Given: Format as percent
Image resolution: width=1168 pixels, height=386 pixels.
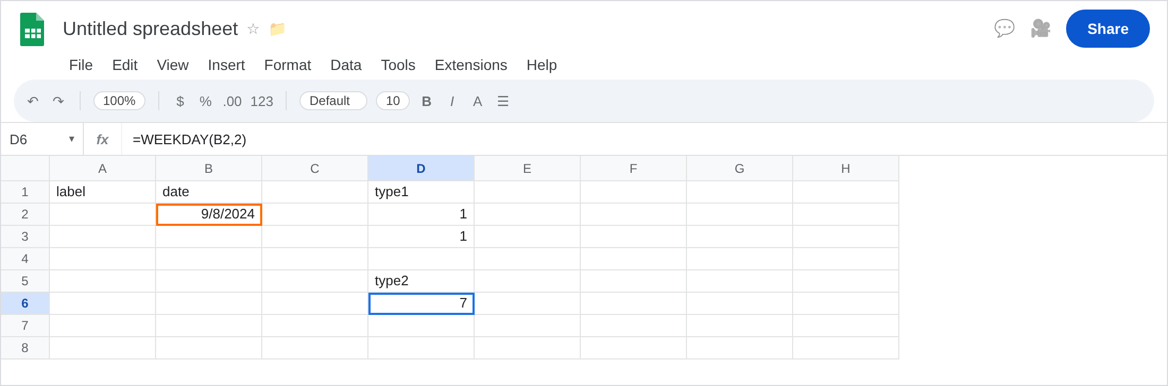Looking at the screenshot, I should click(x=205, y=101).
